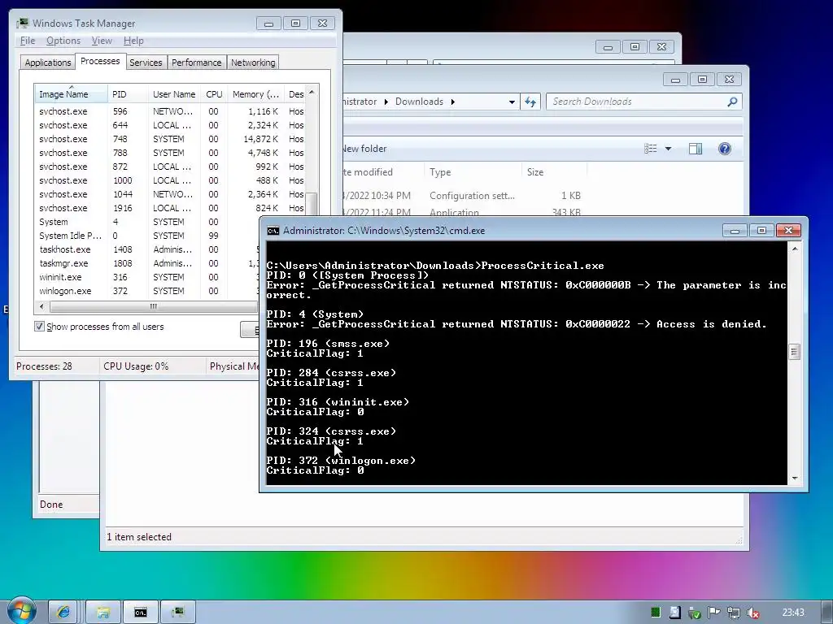
Task: Toggle Show processes from all users
Action: point(39,327)
